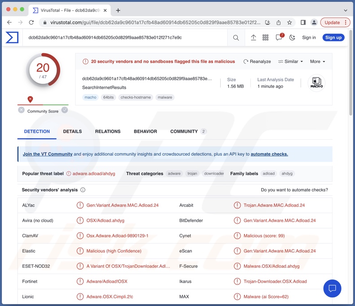Image resolution: width=355 pixels, height=306 pixels.
Task: Click adware.adload/ahdyg threat label text
Action: 94,174
